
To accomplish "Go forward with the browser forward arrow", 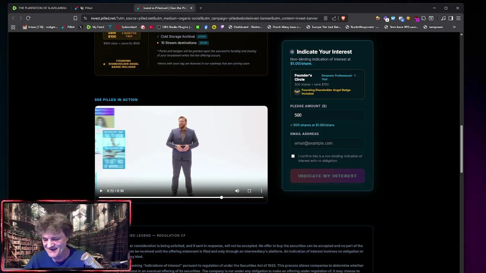I will [21, 18].
